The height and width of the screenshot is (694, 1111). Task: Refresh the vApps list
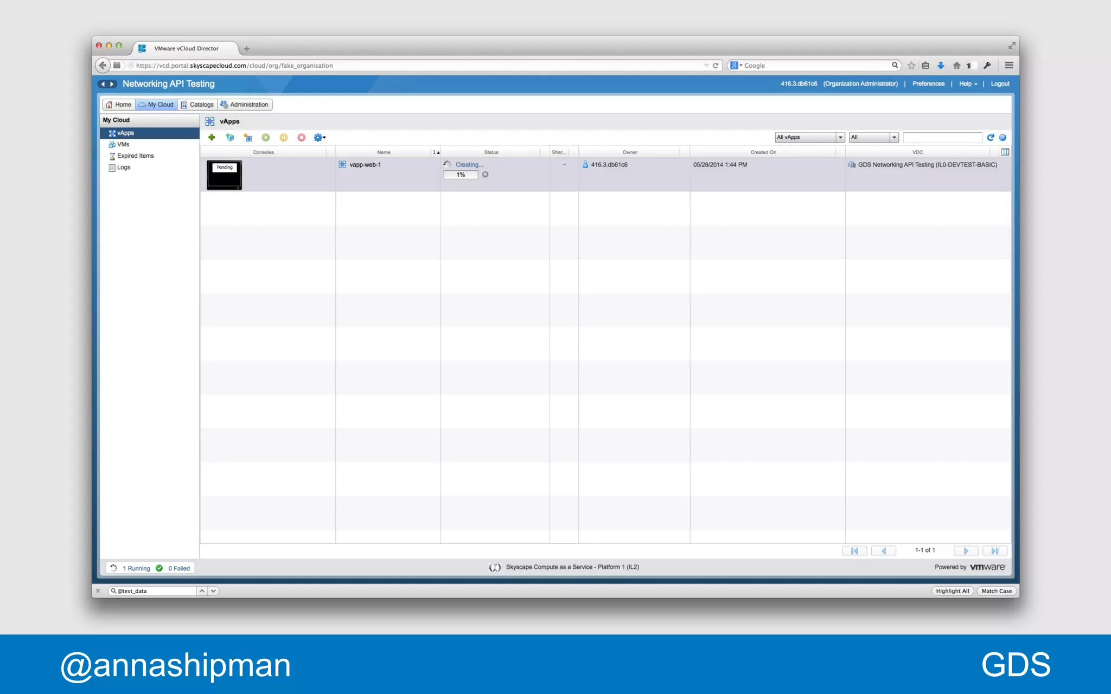(x=991, y=138)
